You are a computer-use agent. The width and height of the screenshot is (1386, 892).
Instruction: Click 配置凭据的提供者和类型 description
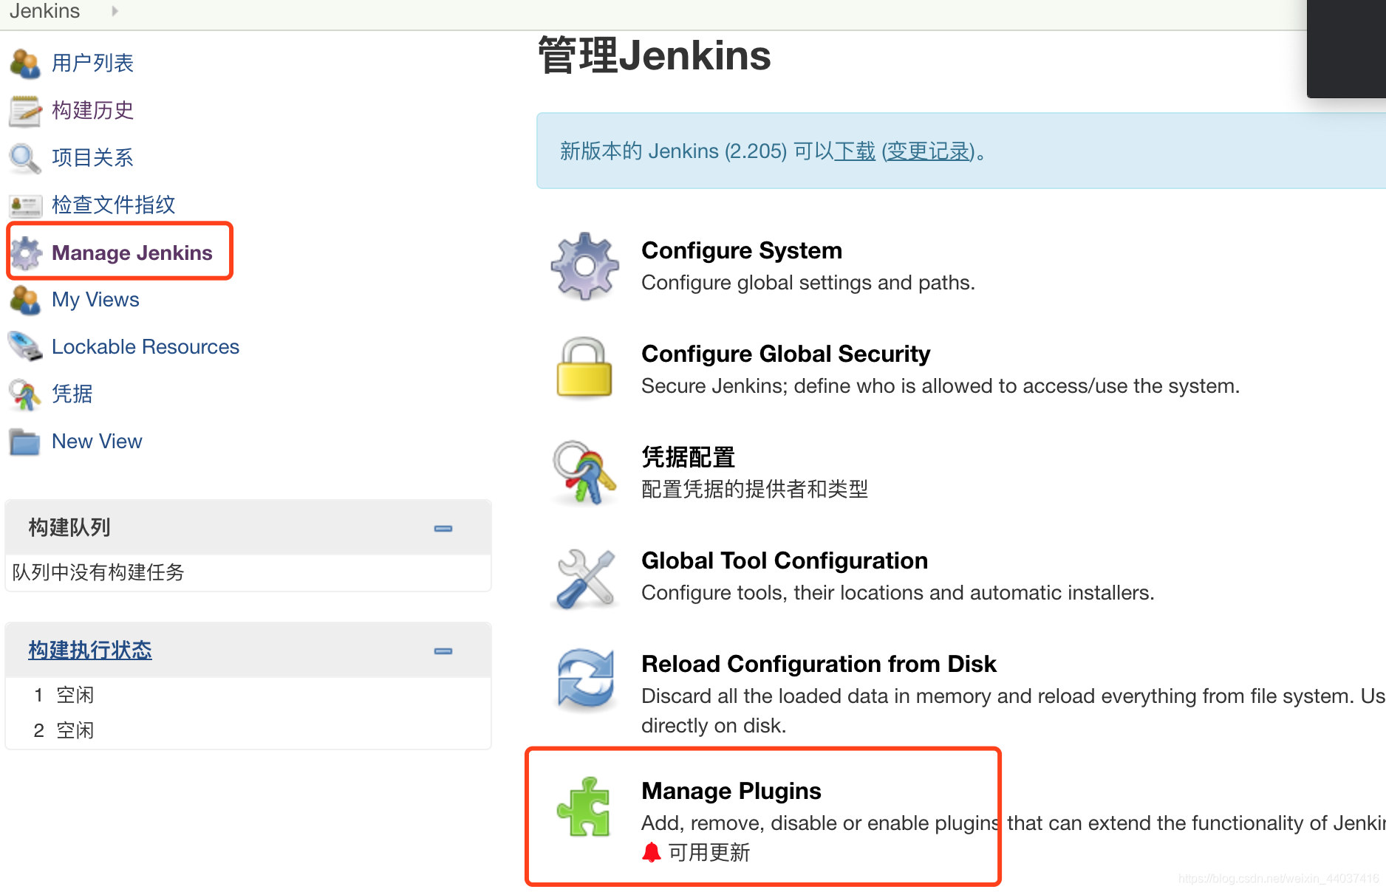(x=754, y=489)
